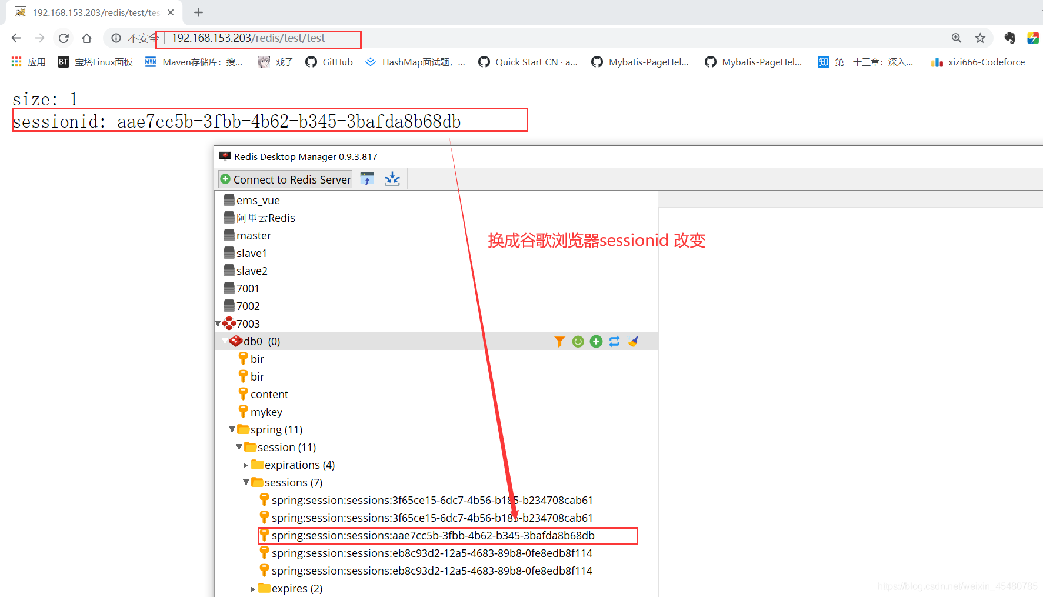Reload db0 keys with green refresh icon
The width and height of the screenshot is (1043, 597).
tap(578, 341)
